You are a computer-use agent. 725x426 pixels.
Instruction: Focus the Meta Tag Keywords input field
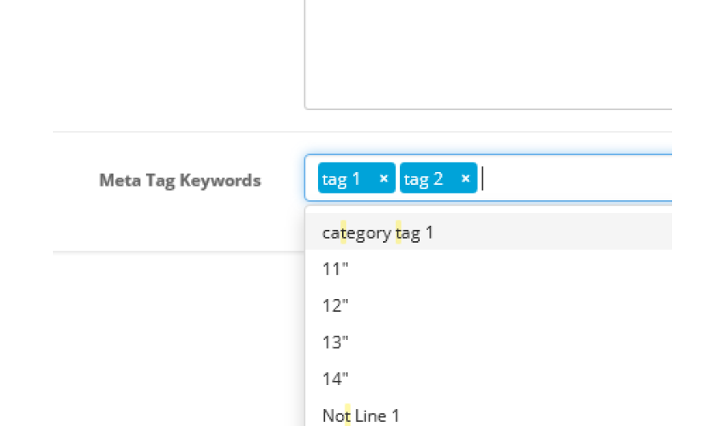[x=488, y=178]
